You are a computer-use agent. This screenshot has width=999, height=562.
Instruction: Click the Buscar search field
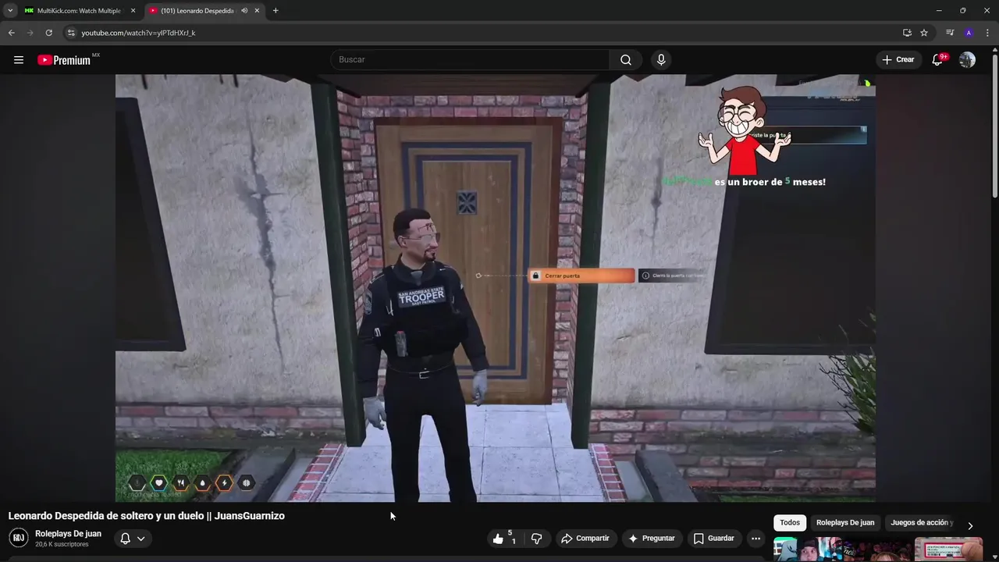tap(470, 60)
